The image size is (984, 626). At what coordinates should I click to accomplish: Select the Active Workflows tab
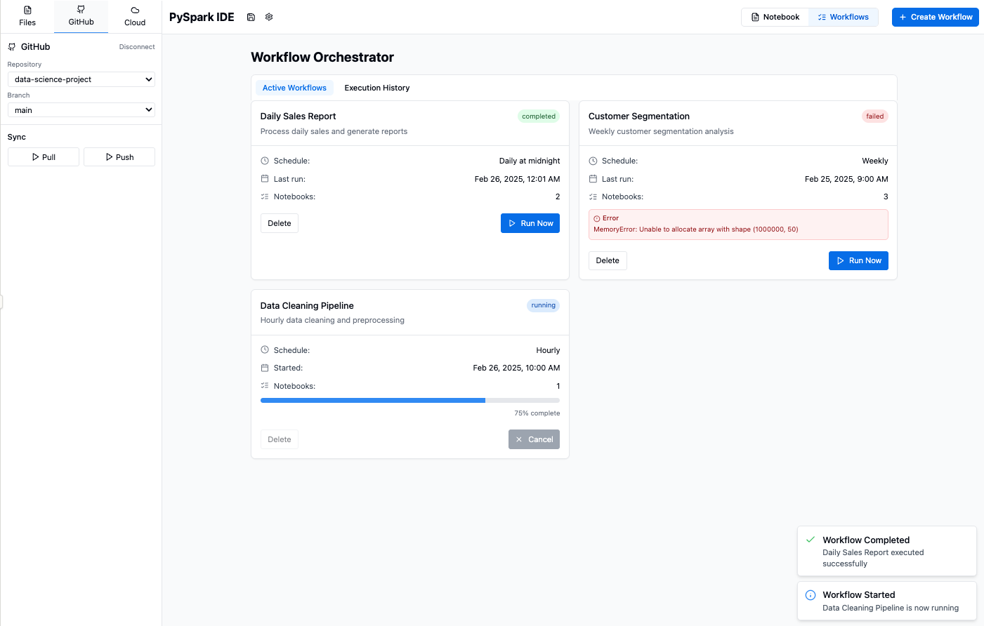point(294,88)
